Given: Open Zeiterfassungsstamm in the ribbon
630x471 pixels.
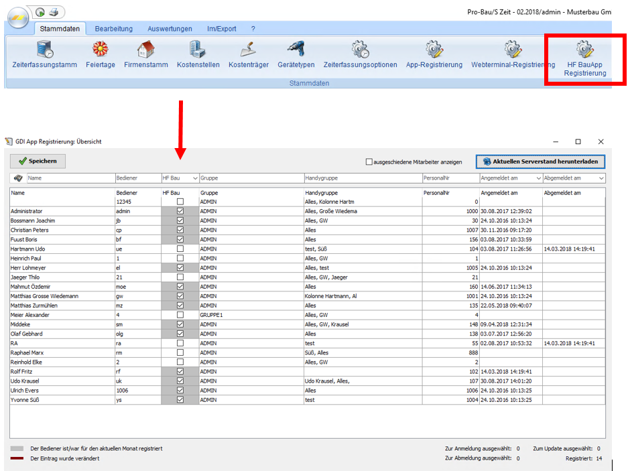Looking at the screenshot, I should click(45, 51).
